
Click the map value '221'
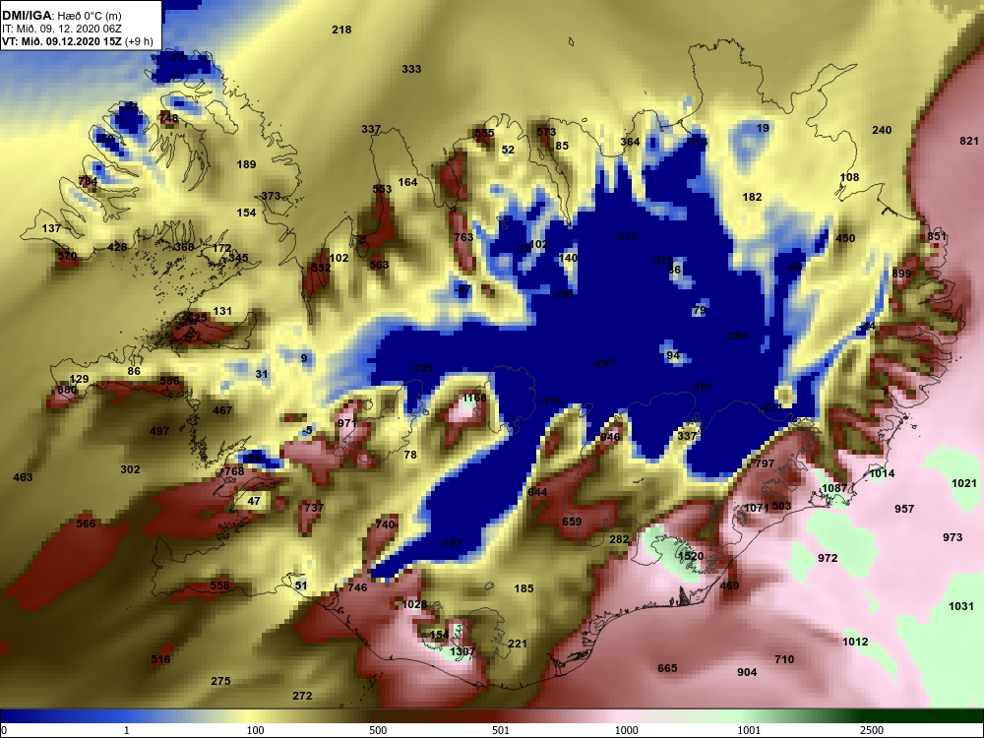(x=518, y=644)
